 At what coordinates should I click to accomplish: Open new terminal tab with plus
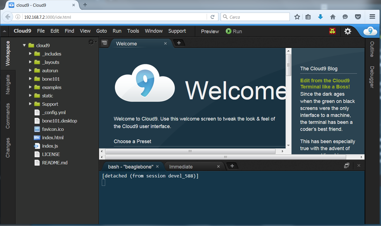click(x=232, y=166)
